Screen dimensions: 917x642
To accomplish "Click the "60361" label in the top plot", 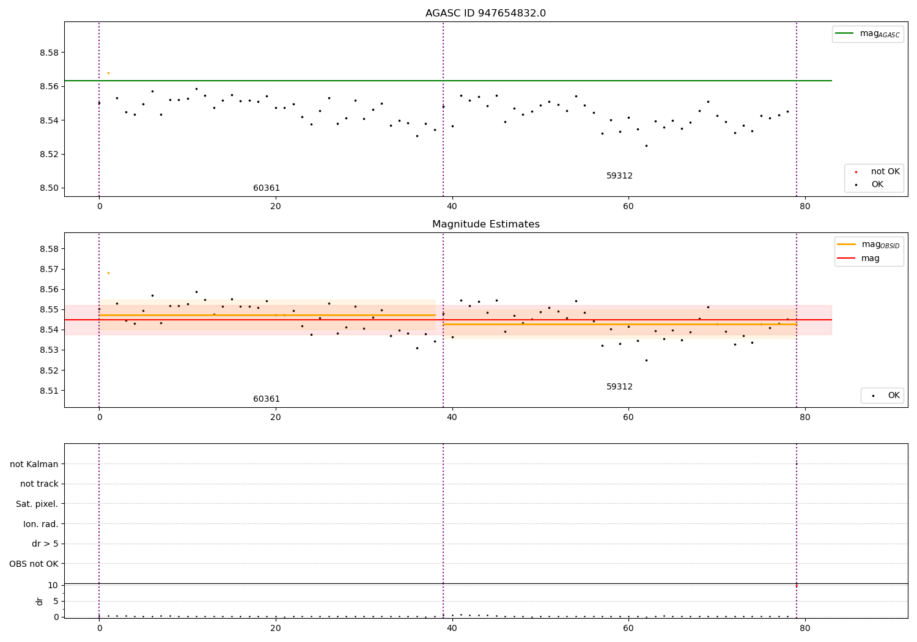I will (x=267, y=188).
